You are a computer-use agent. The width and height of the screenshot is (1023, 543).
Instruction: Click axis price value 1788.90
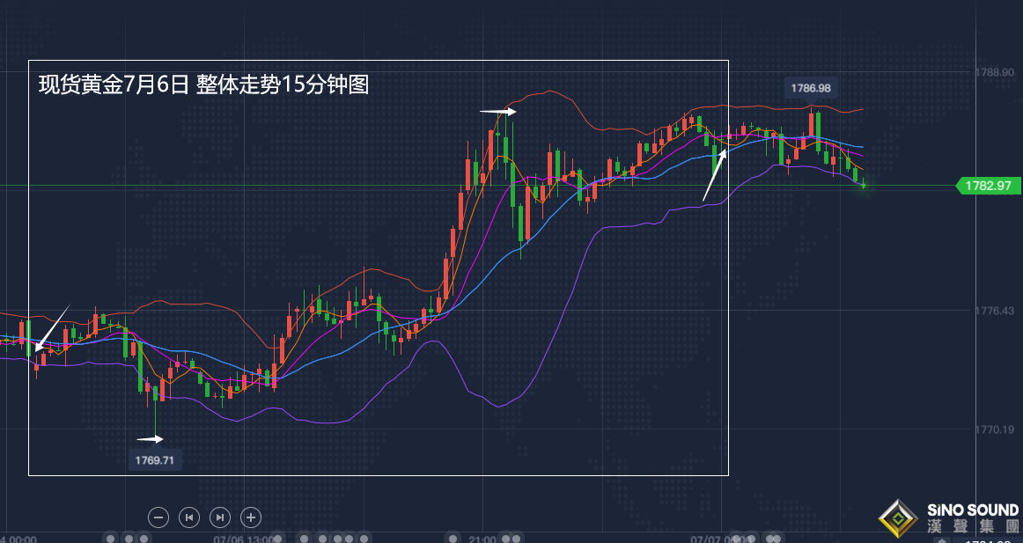[995, 71]
